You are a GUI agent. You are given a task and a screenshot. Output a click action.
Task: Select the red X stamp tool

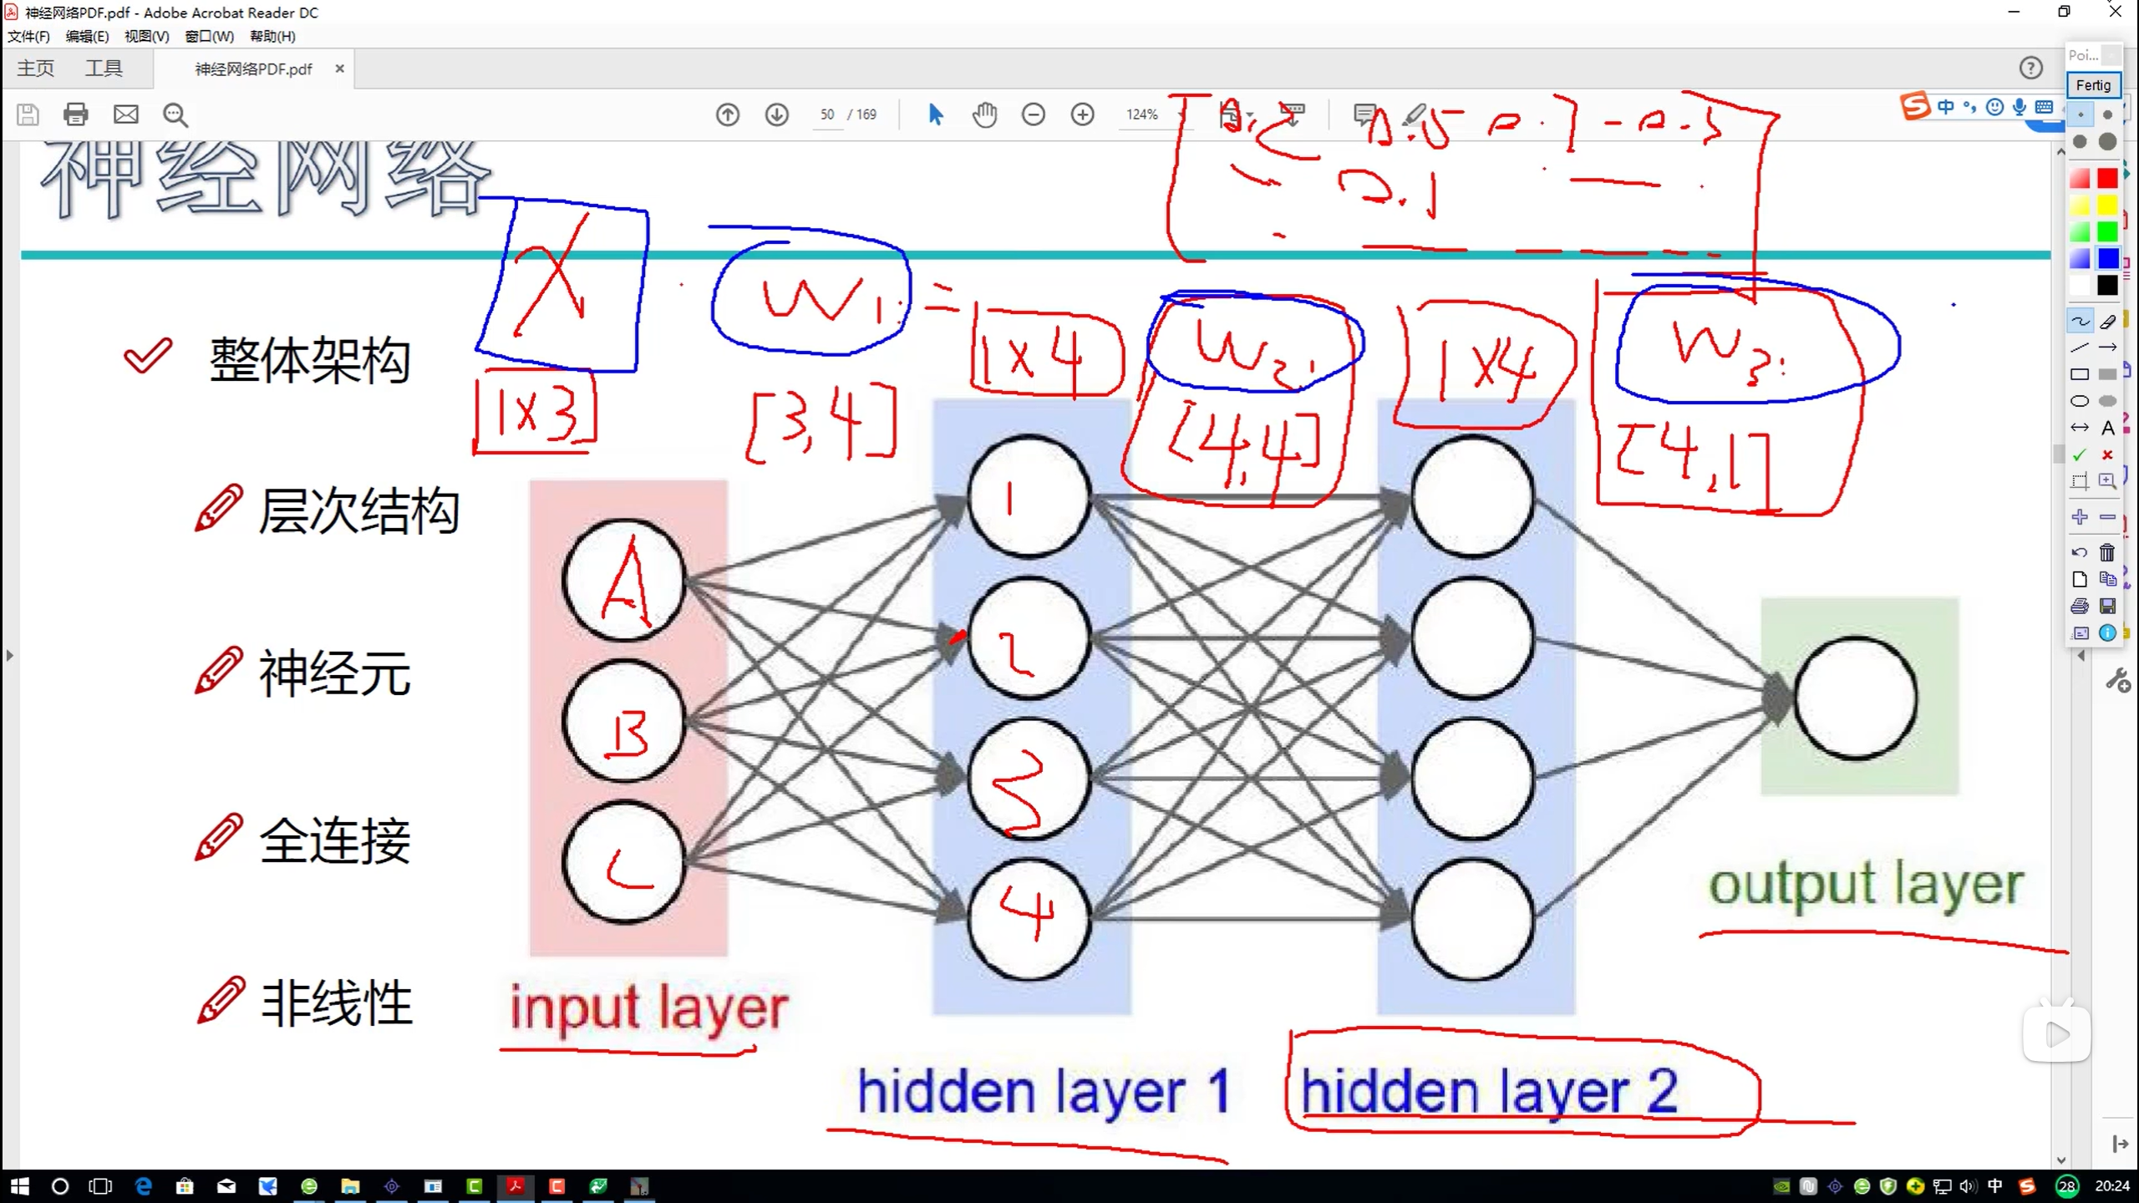2107,454
